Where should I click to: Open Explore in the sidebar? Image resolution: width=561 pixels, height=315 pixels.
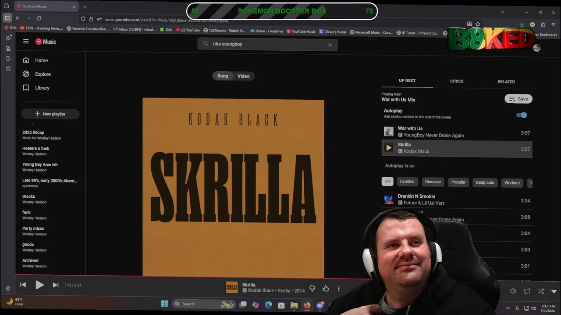coord(37,74)
